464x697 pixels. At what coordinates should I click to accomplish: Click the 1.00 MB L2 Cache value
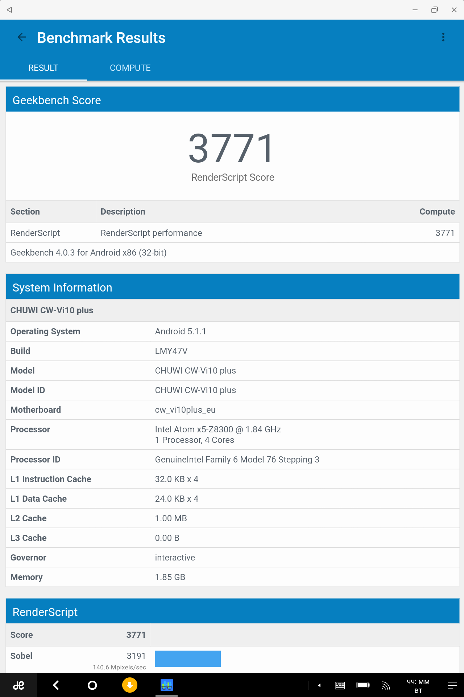pos(171,518)
